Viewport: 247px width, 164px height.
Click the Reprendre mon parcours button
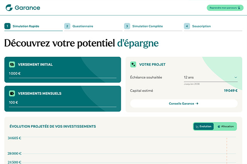click(225, 8)
